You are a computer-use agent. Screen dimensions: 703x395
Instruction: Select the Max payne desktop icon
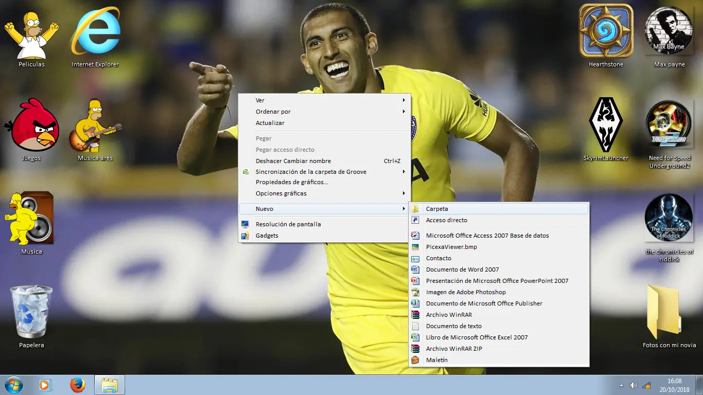[669, 37]
